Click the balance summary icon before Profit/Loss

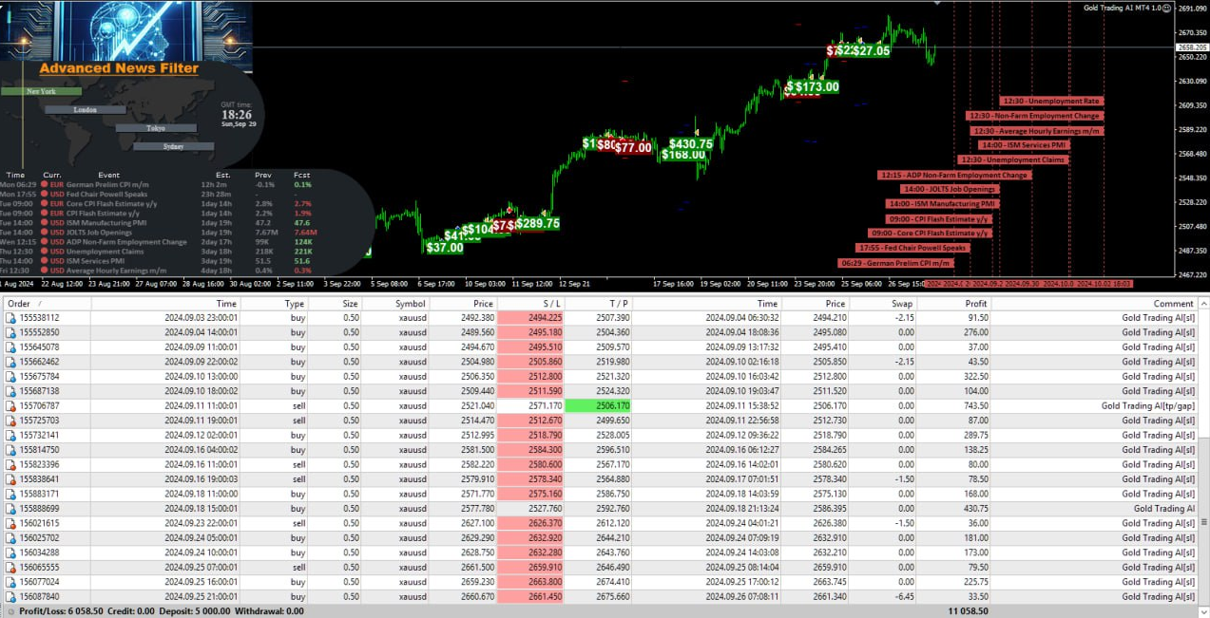tap(10, 611)
